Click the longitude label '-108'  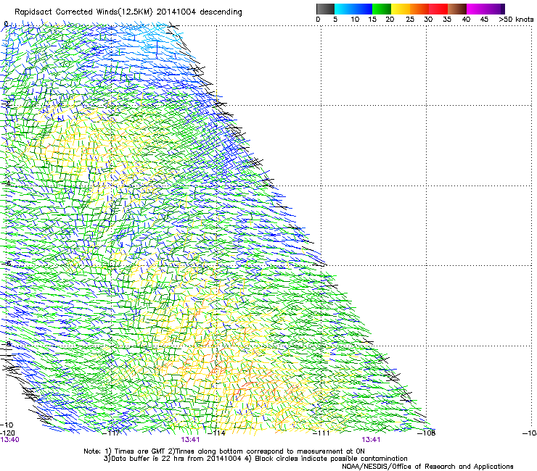tap(427, 433)
